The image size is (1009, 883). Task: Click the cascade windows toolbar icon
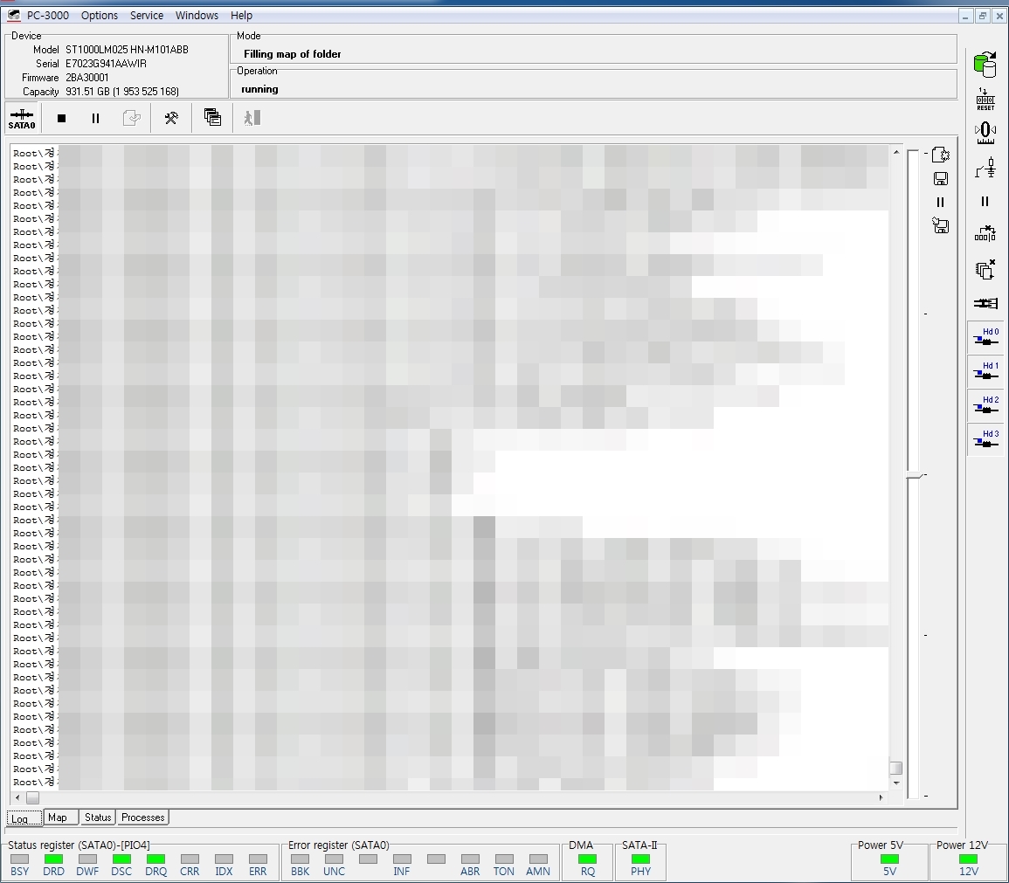(212, 117)
